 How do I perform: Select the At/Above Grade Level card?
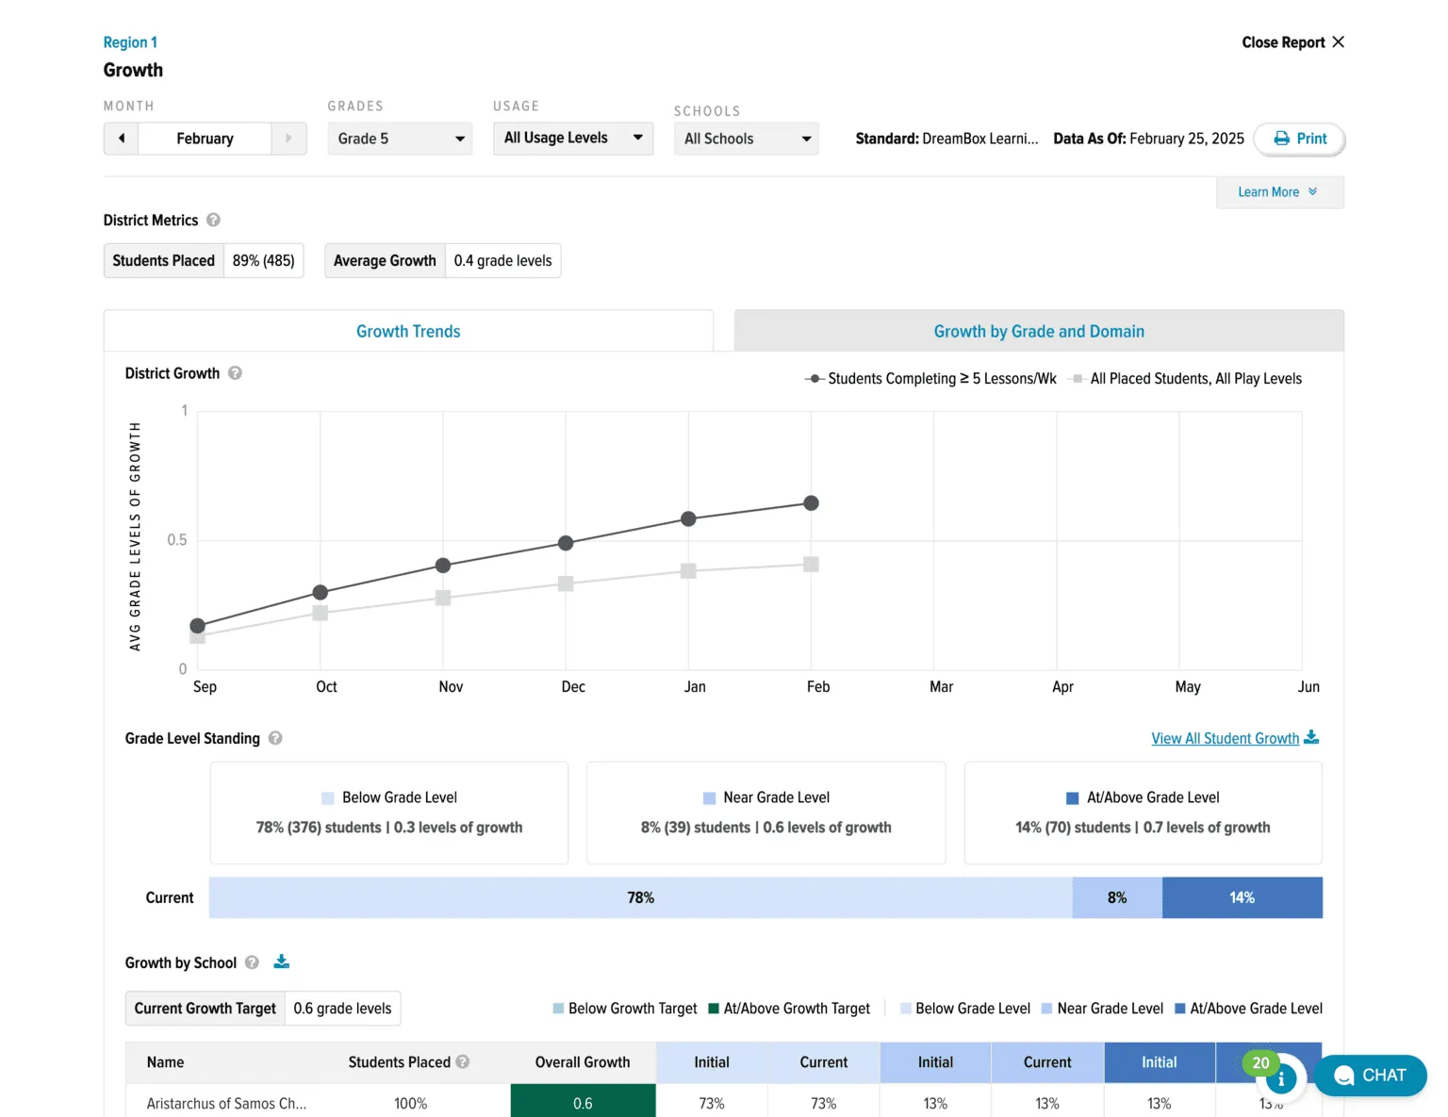pyautogui.click(x=1143, y=813)
